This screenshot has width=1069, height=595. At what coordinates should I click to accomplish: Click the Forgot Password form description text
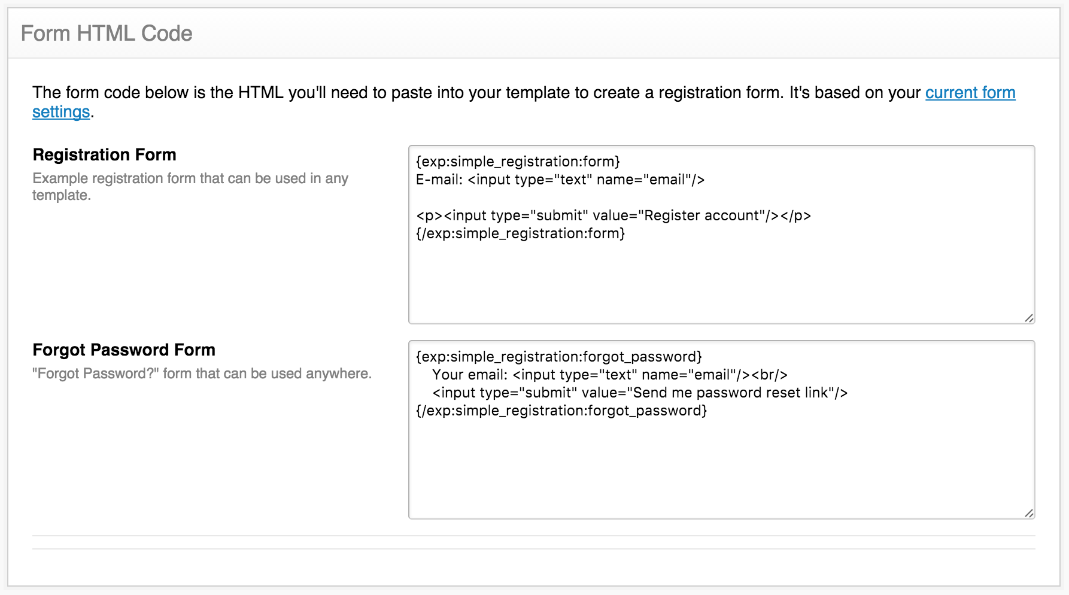pos(202,374)
